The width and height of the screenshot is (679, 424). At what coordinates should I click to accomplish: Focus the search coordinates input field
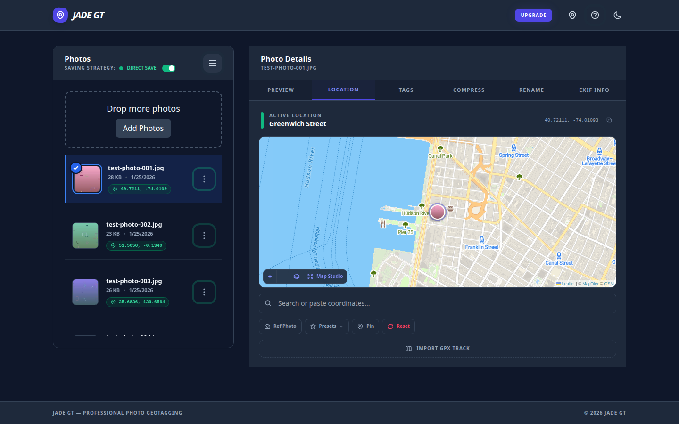point(438,303)
